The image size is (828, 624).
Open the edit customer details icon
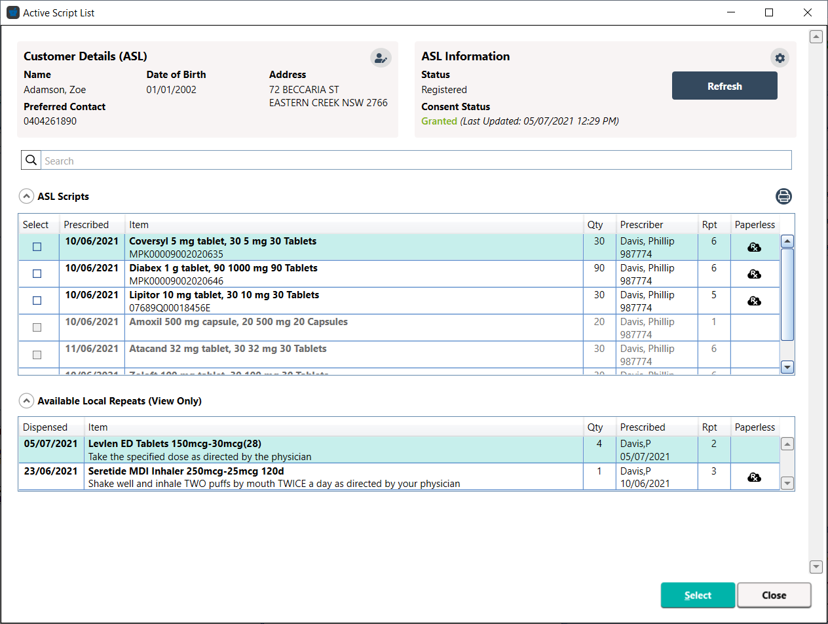pos(381,58)
